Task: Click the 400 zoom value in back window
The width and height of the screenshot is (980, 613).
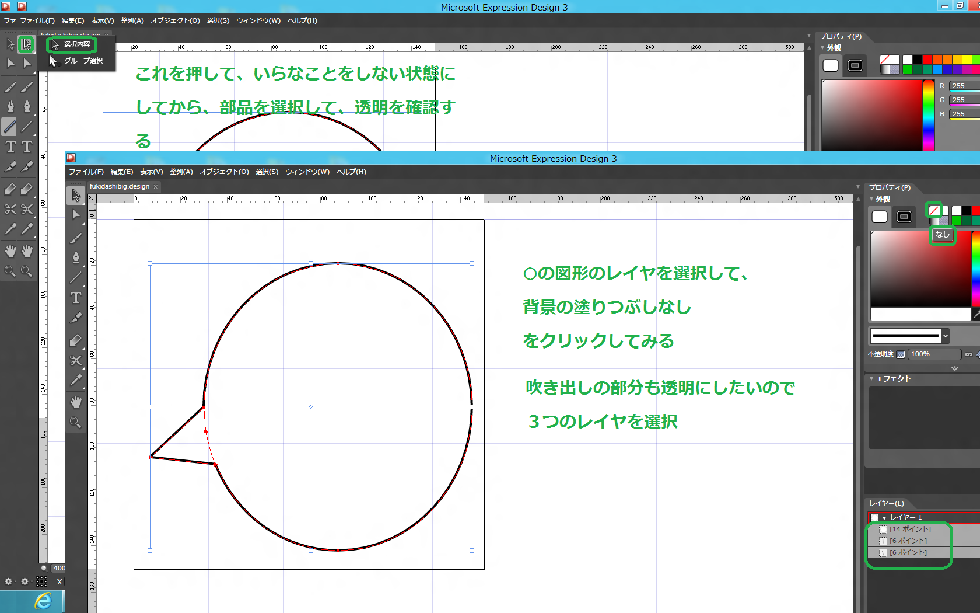Action: (x=59, y=568)
